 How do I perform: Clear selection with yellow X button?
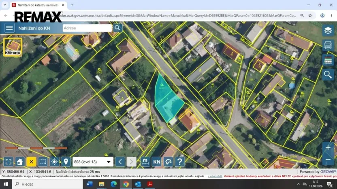click(x=31, y=162)
